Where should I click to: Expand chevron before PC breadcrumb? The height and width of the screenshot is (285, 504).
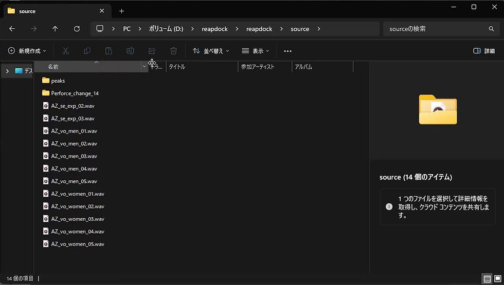click(113, 29)
